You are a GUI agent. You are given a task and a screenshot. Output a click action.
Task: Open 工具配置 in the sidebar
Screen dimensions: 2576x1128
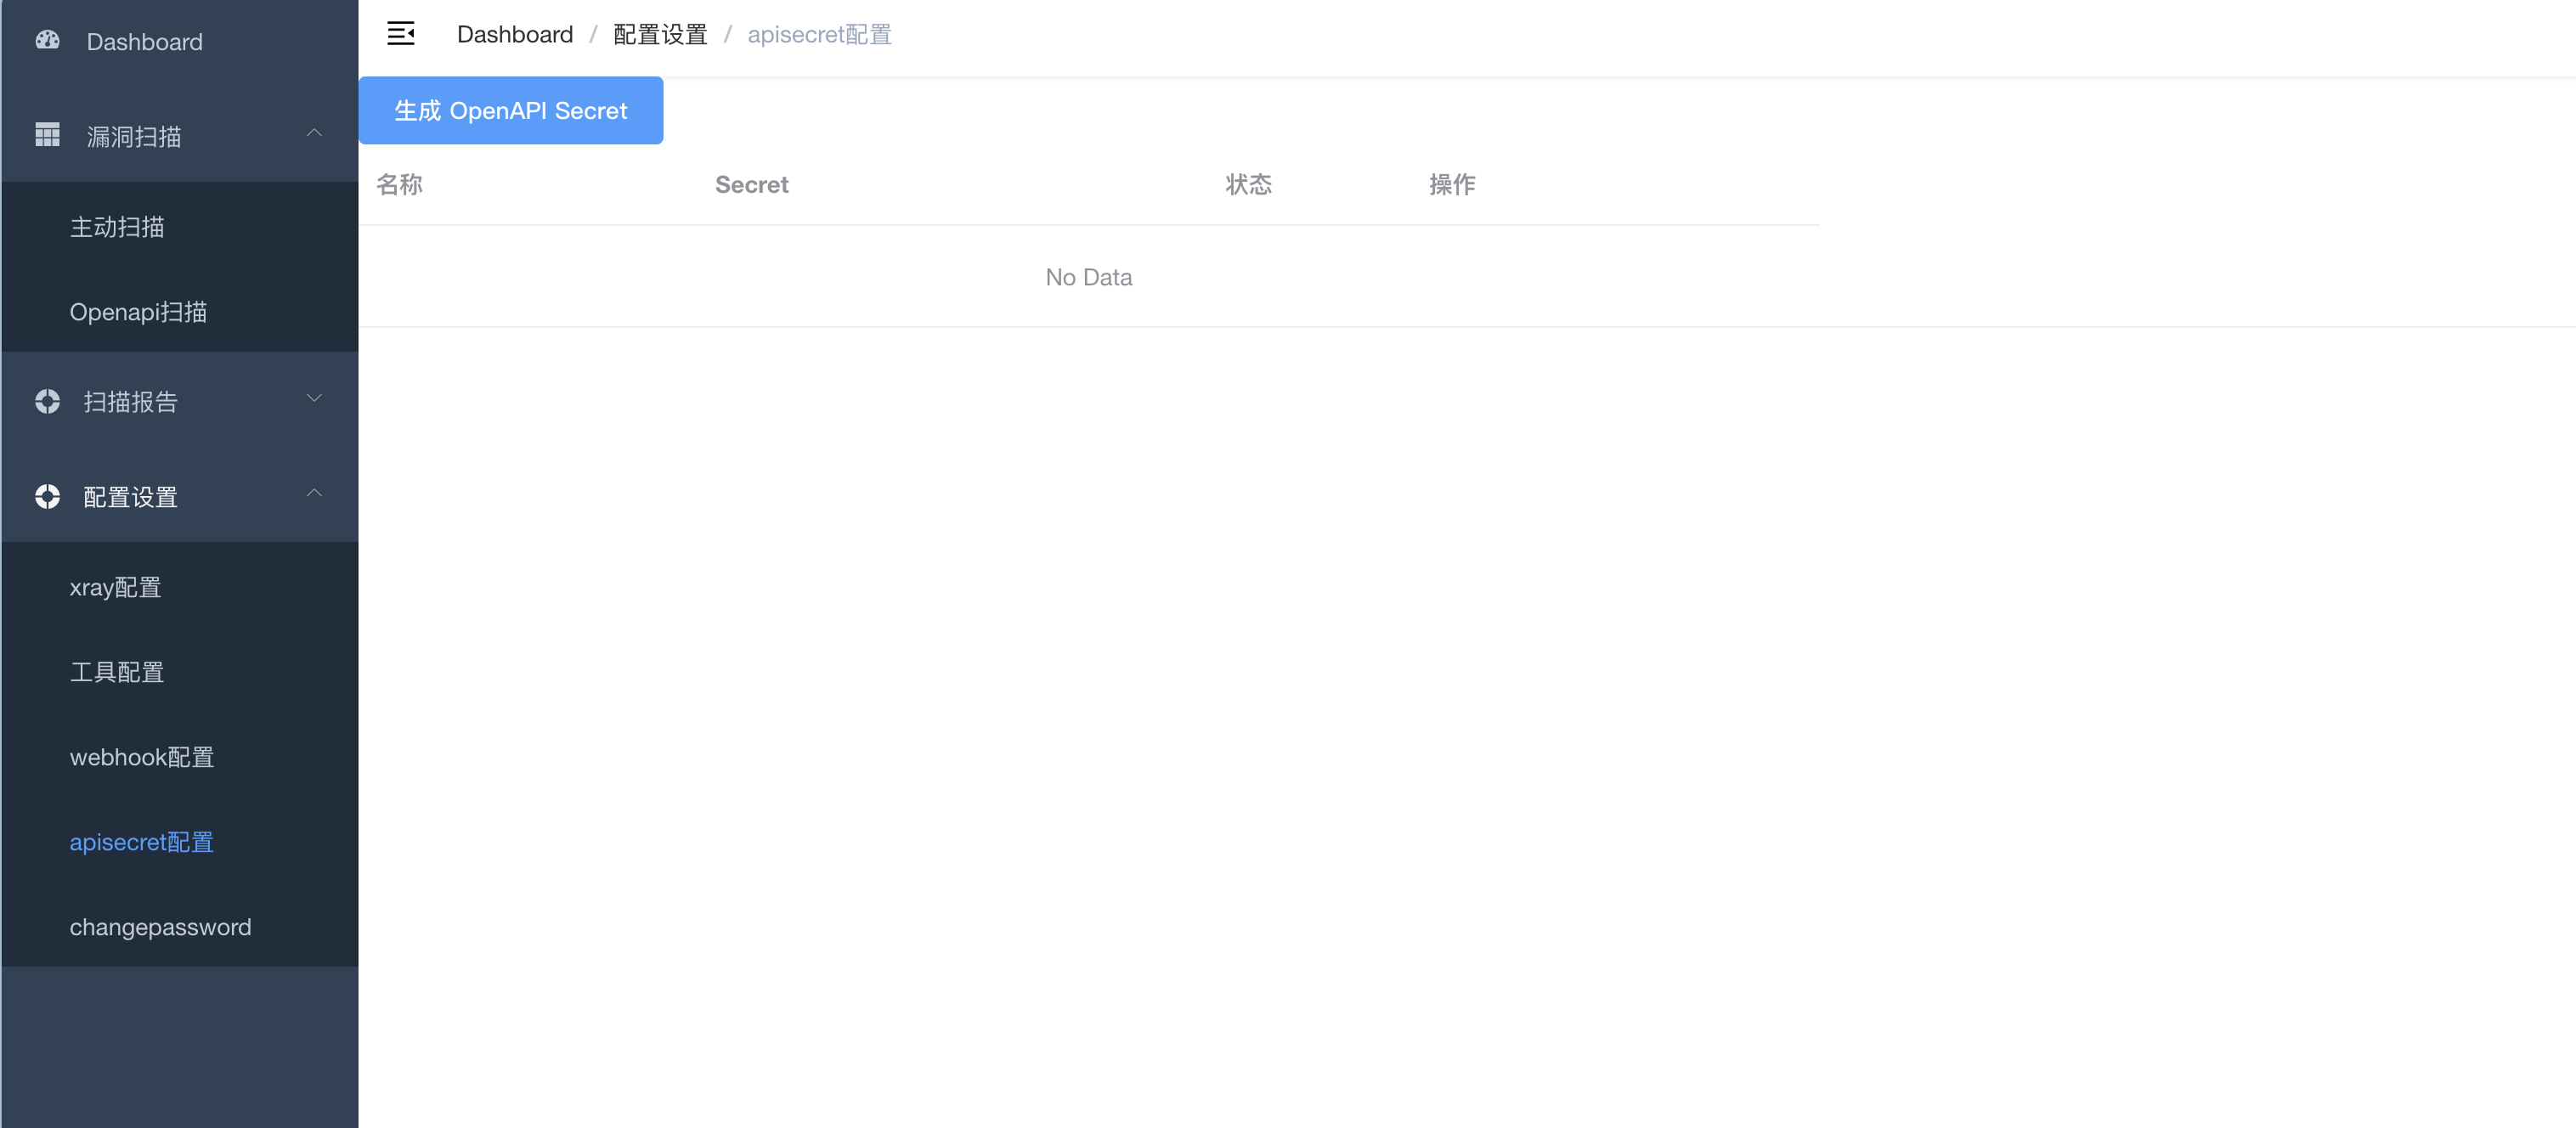[x=117, y=672]
